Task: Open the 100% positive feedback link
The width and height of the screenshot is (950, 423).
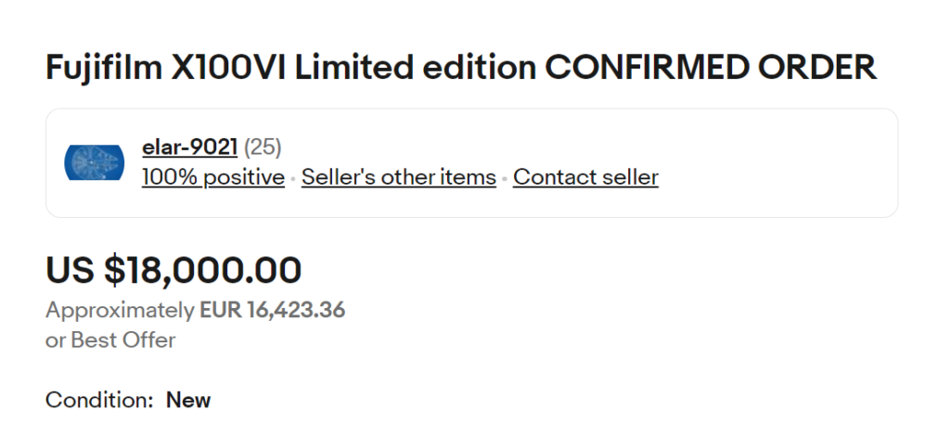Action: pyautogui.click(x=212, y=177)
